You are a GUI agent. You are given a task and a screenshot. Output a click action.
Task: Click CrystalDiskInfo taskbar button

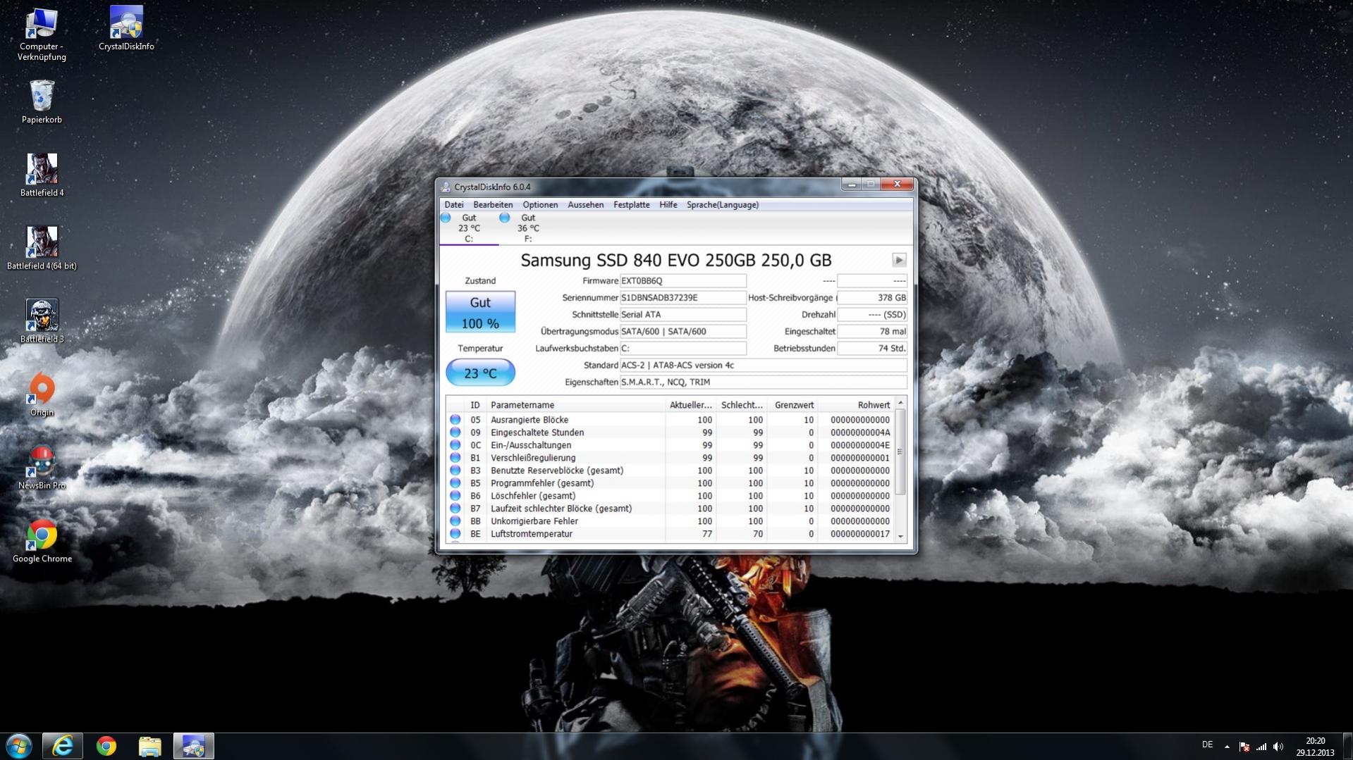[194, 746]
